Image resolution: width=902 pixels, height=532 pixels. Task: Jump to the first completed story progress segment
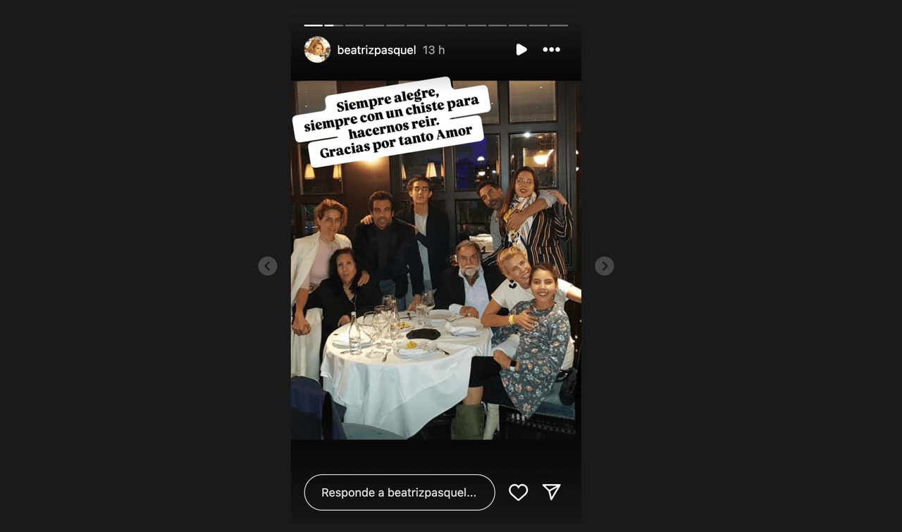(x=313, y=25)
